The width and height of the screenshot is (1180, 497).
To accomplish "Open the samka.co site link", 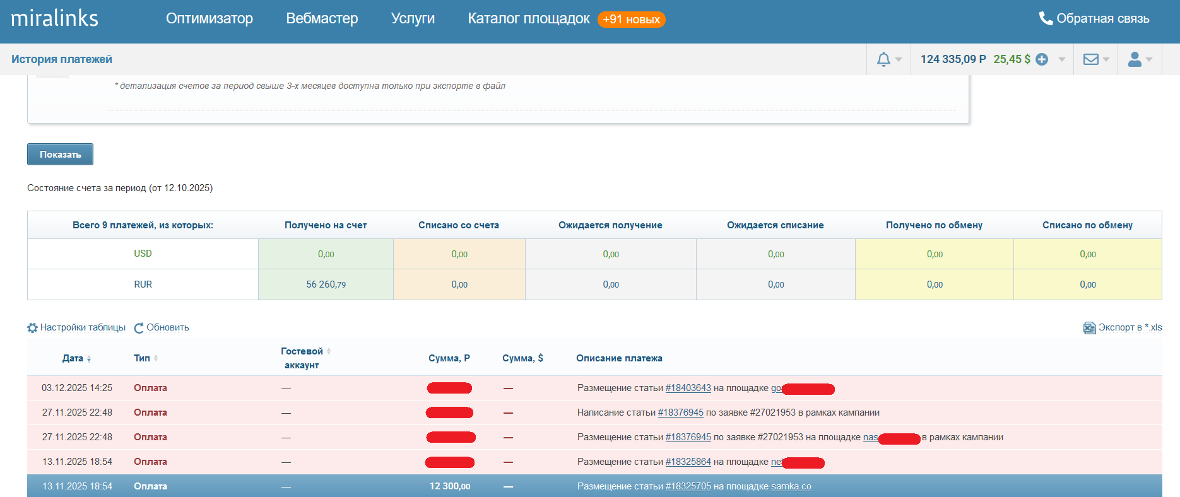I will click(x=791, y=486).
